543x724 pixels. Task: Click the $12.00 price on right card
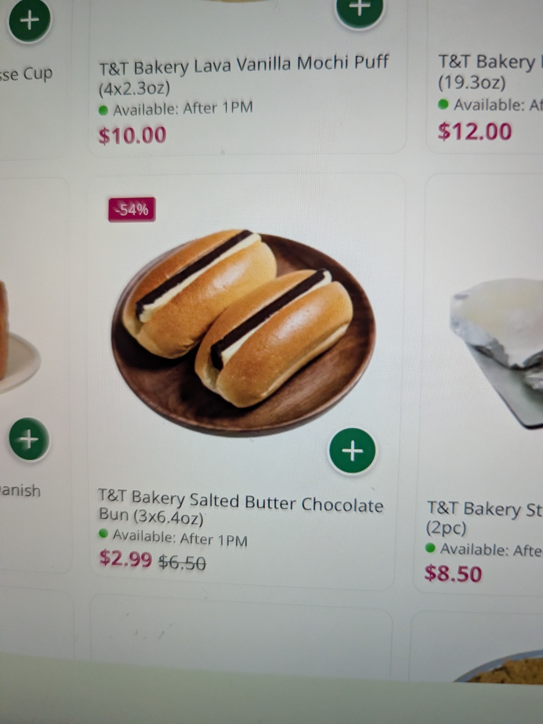(475, 131)
